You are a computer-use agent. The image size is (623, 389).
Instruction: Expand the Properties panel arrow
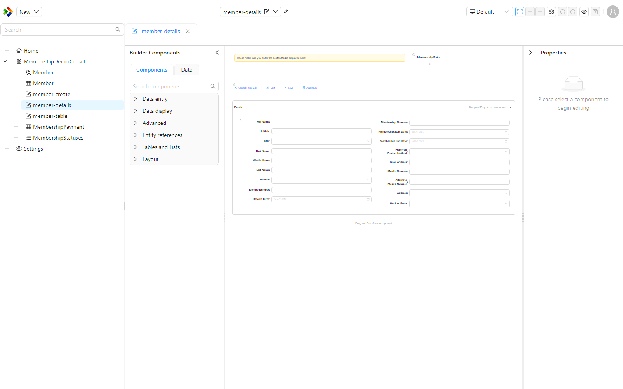point(530,53)
